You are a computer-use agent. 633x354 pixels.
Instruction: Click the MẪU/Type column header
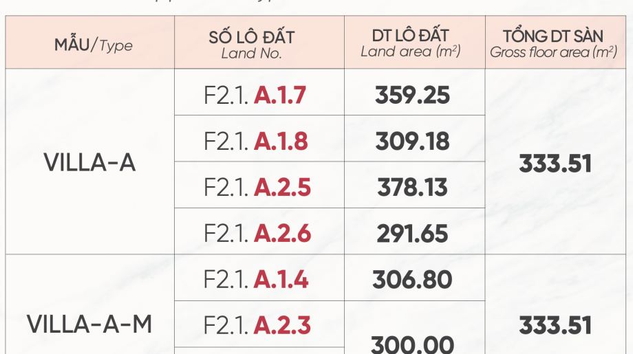pos(89,43)
